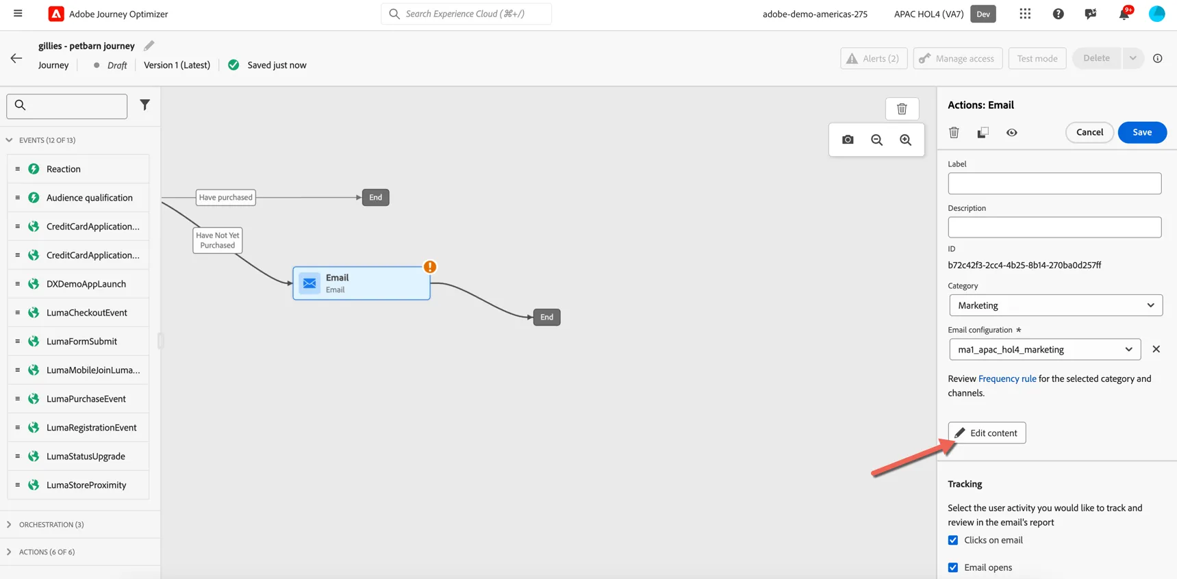The height and width of the screenshot is (579, 1177).
Task: View notifications bell
Action: pos(1124,14)
